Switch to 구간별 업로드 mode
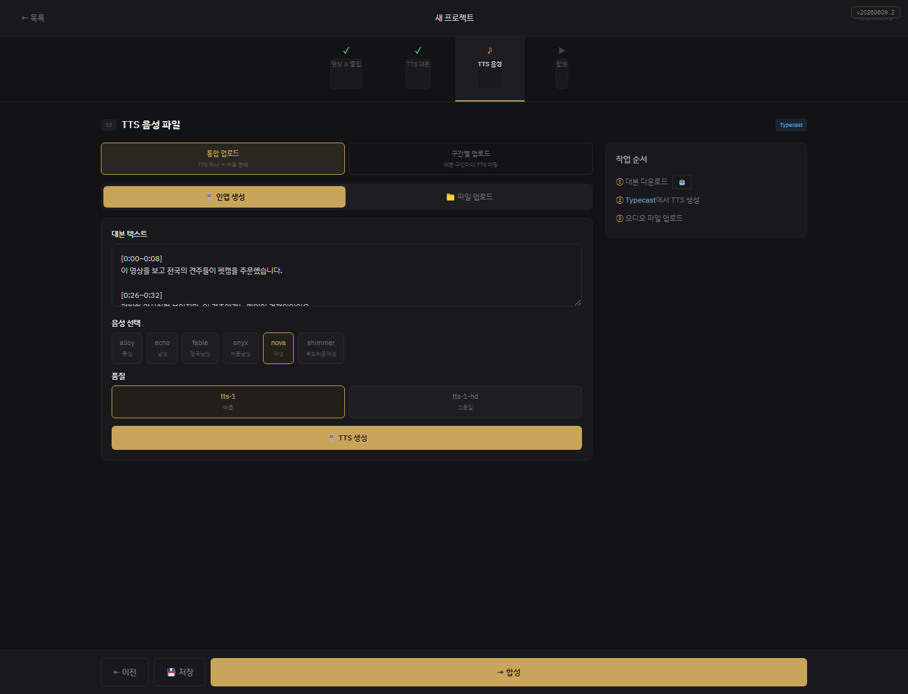The height and width of the screenshot is (694, 908). [x=470, y=158]
